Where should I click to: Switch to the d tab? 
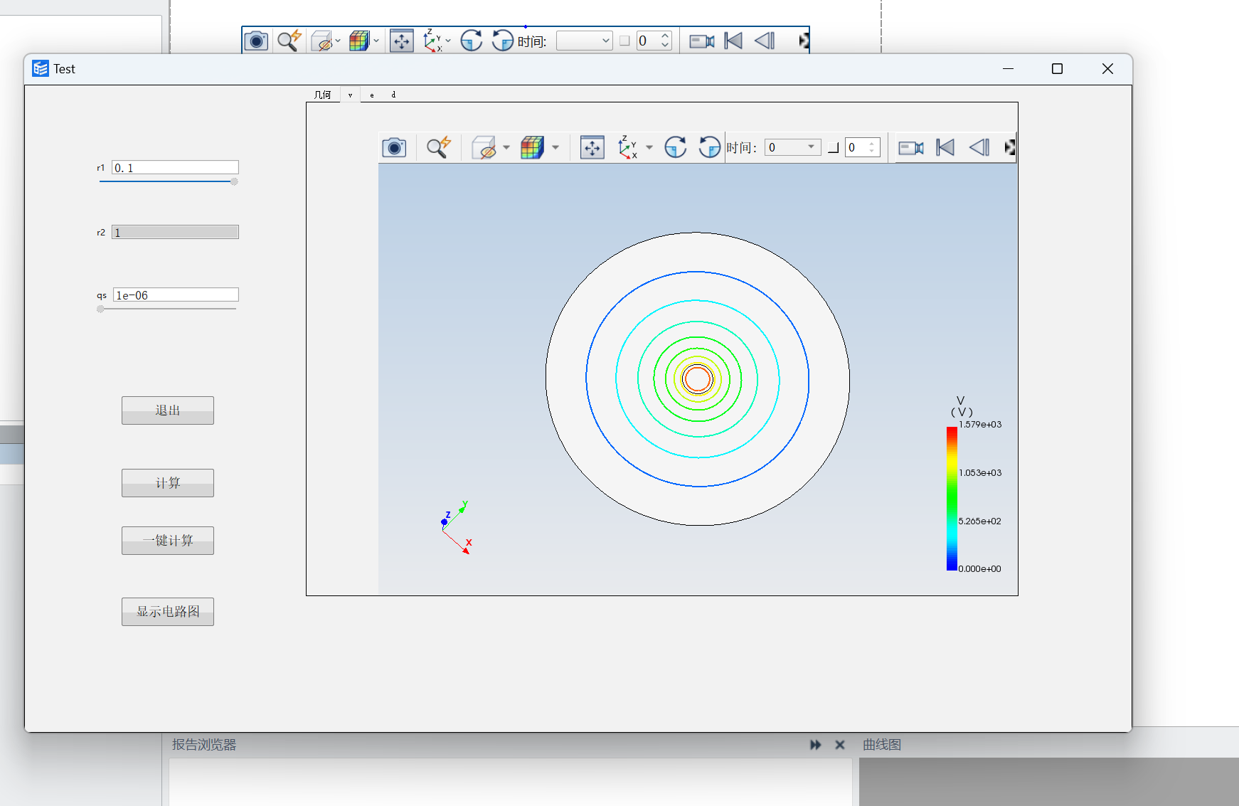[393, 95]
